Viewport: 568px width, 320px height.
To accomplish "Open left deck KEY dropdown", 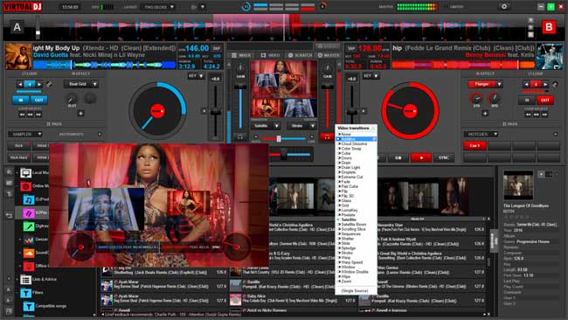I will coord(196,76).
